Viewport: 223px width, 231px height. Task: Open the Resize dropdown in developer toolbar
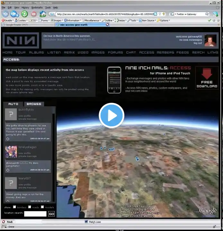(x=120, y=20)
